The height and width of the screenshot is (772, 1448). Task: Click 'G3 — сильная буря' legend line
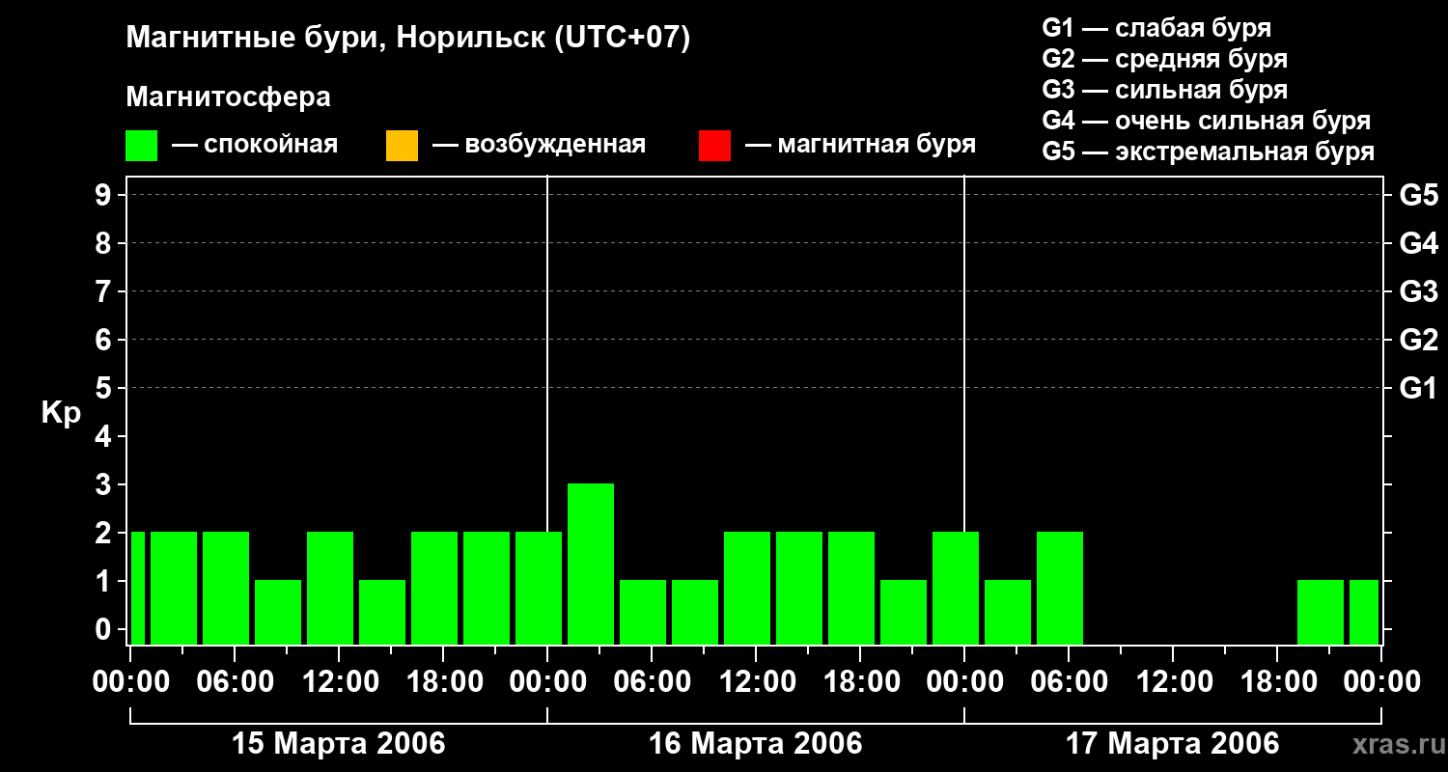tap(1165, 90)
